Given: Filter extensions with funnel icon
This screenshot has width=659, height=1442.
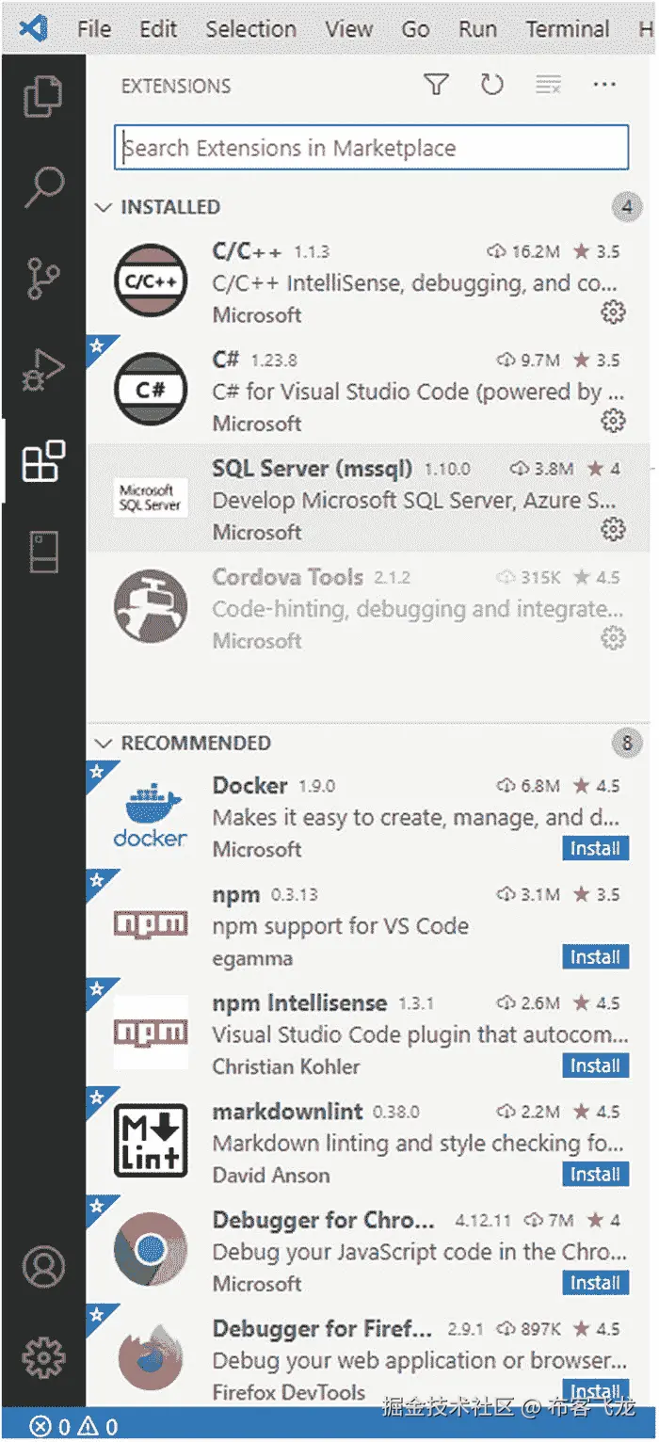Looking at the screenshot, I should point(436,86).
